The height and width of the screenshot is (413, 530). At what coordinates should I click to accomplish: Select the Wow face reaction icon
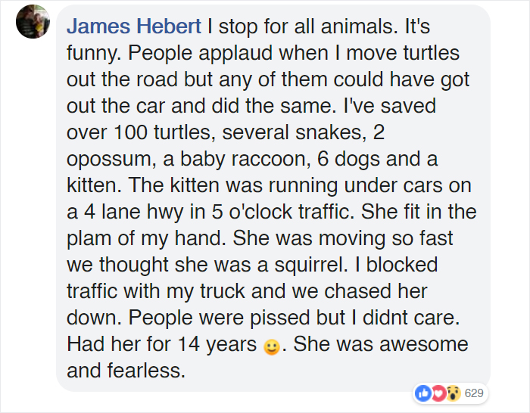tap(454, 393)
